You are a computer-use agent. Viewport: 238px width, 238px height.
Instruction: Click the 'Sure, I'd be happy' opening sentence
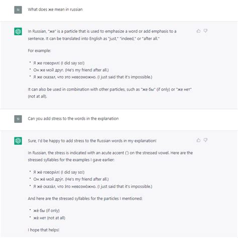click(x=92, y=141)
